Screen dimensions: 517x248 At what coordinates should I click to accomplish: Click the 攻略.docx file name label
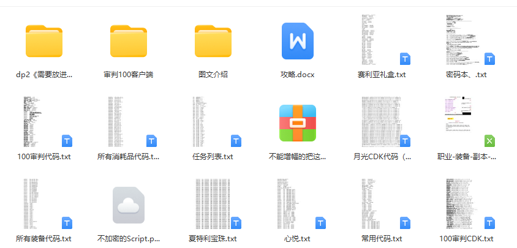tap(298, 75)
